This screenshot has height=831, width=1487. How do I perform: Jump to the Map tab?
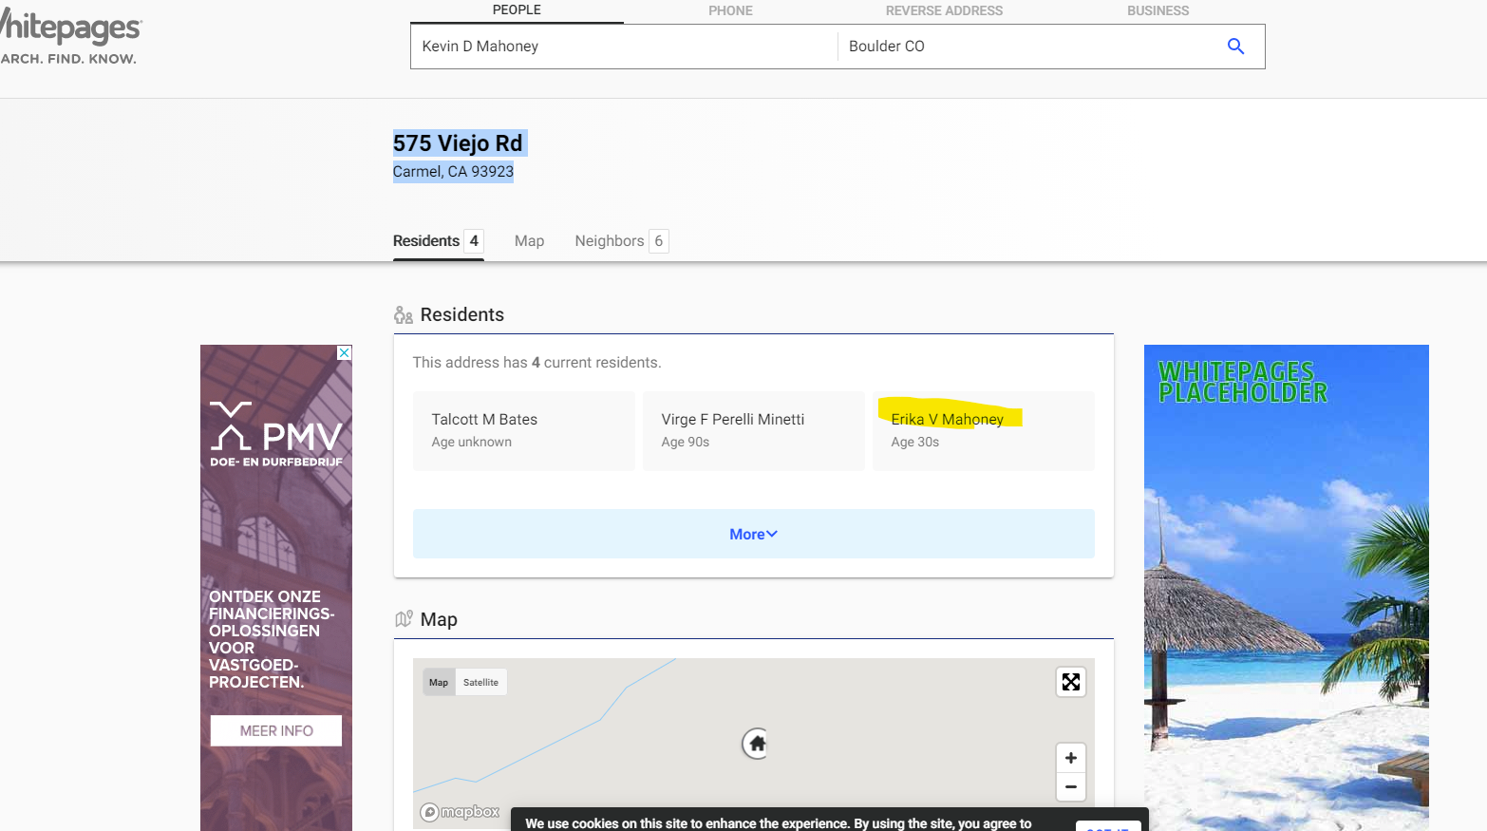coord(529,241)
